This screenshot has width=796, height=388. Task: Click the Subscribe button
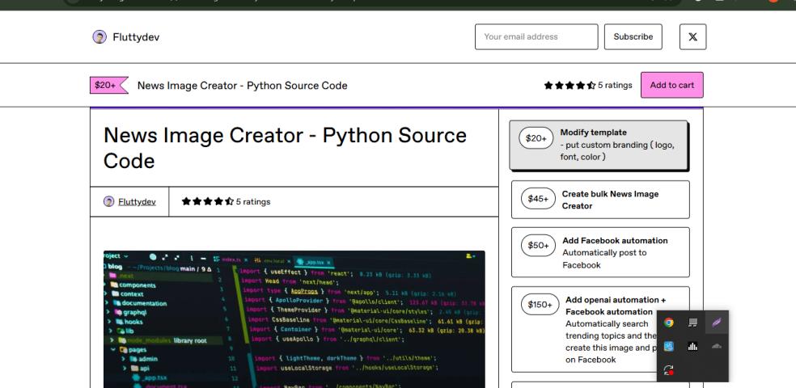point(633,36)
